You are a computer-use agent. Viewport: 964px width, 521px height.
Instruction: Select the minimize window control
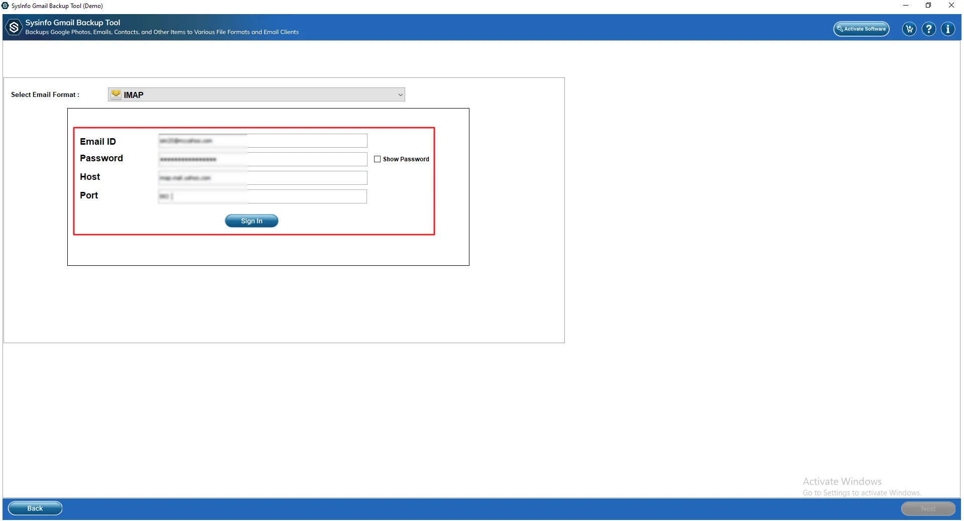[x=905, y=6]
